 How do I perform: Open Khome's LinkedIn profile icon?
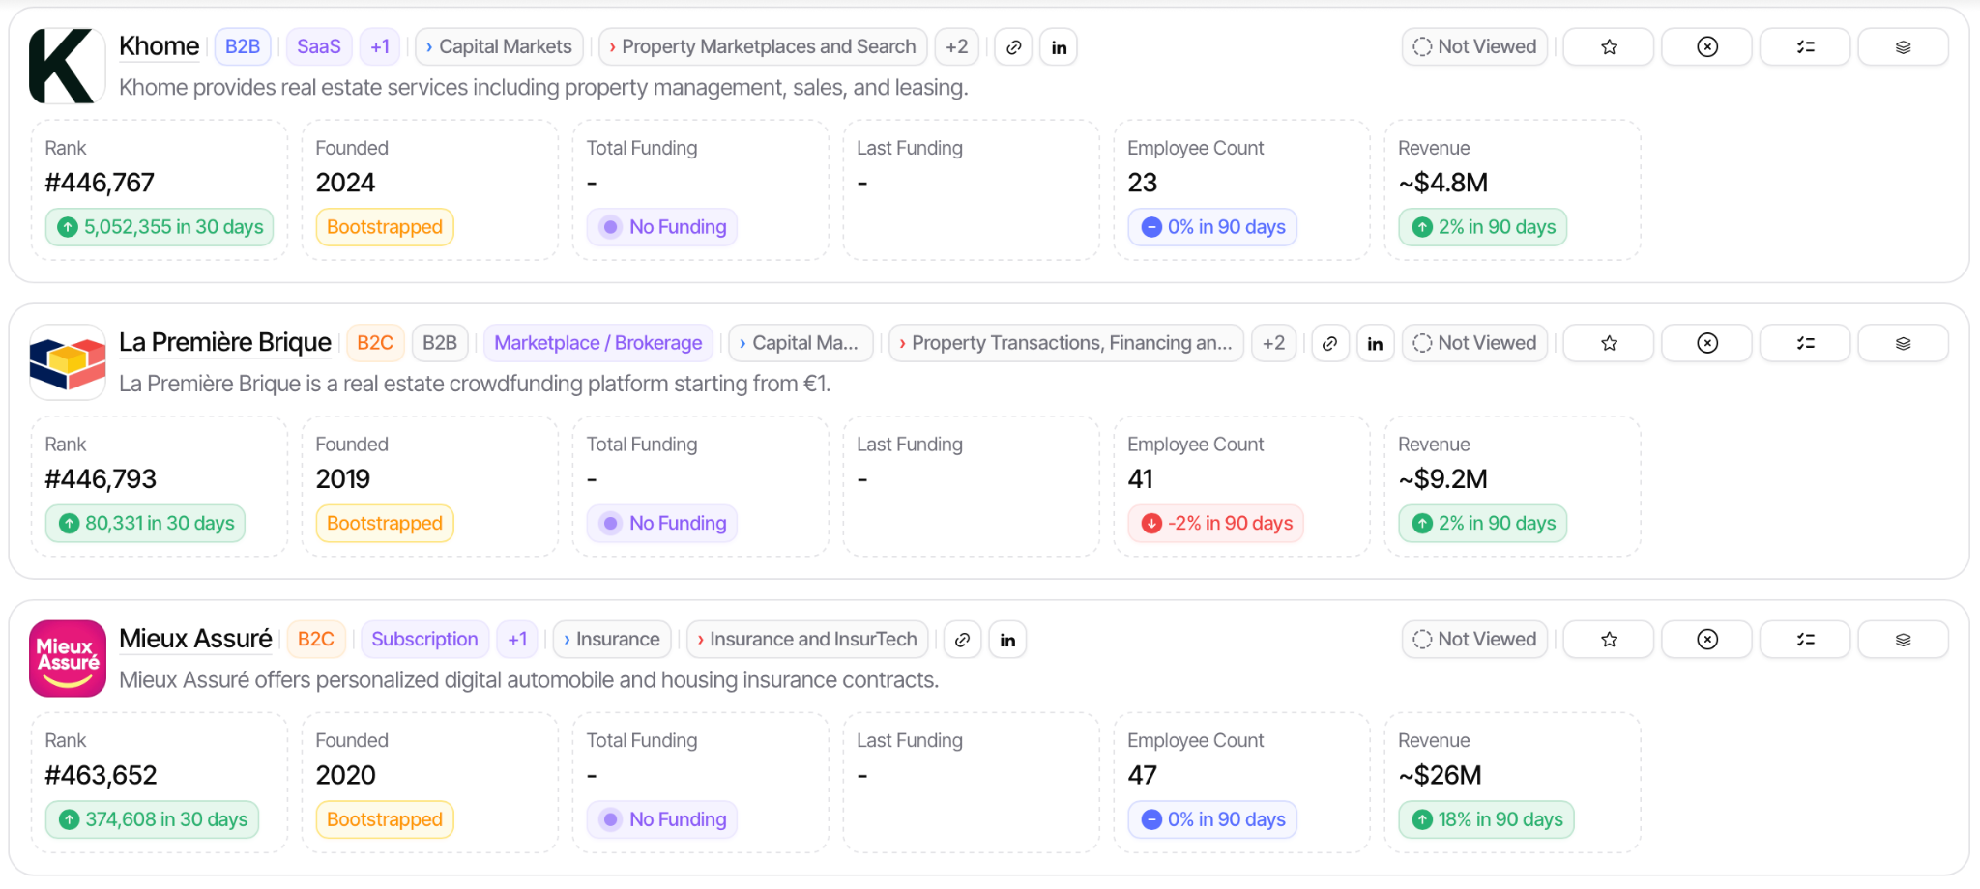(x=1059, y=47)
